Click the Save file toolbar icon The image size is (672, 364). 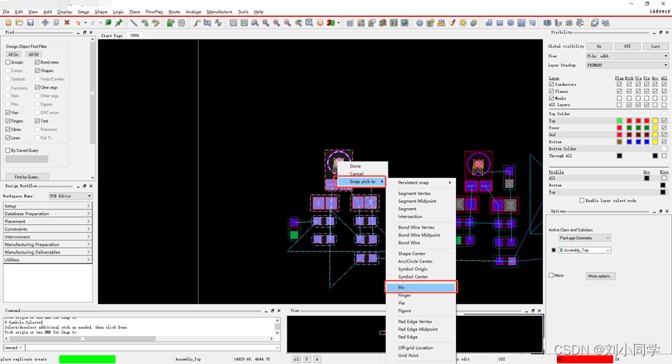pos(30,23)
